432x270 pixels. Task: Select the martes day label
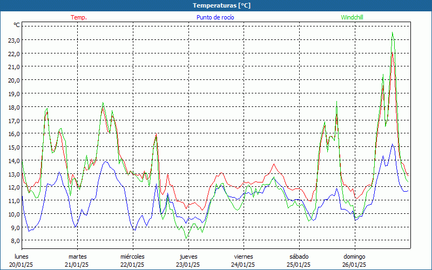tap(77, 256)
